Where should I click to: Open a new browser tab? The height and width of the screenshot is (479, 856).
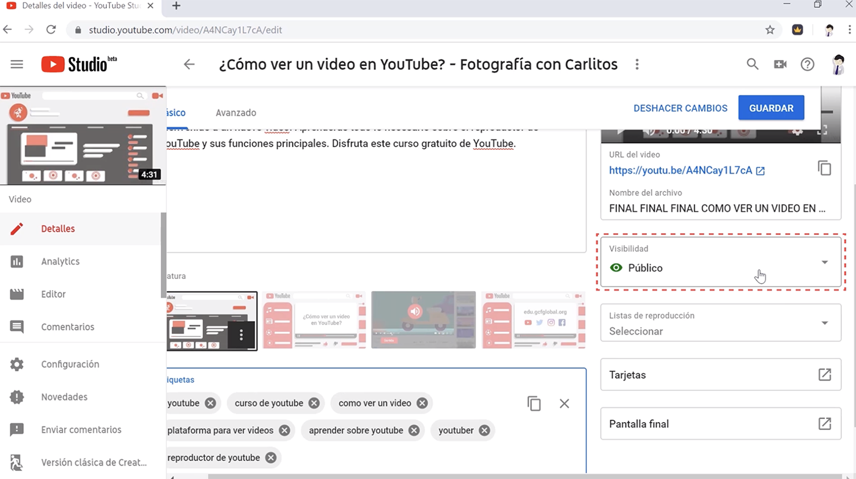[x=176, y=6]
